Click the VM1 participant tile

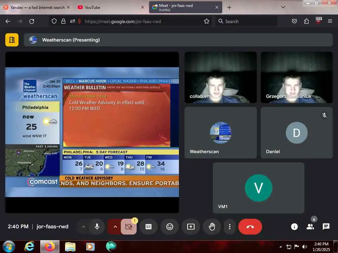pyautogui.click(x=258, y=188)
